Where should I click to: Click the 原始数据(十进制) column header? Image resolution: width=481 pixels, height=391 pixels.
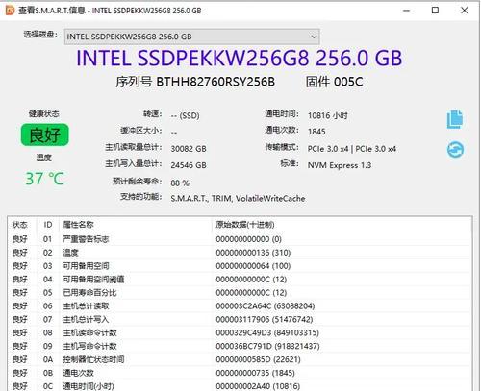(245, 225)
